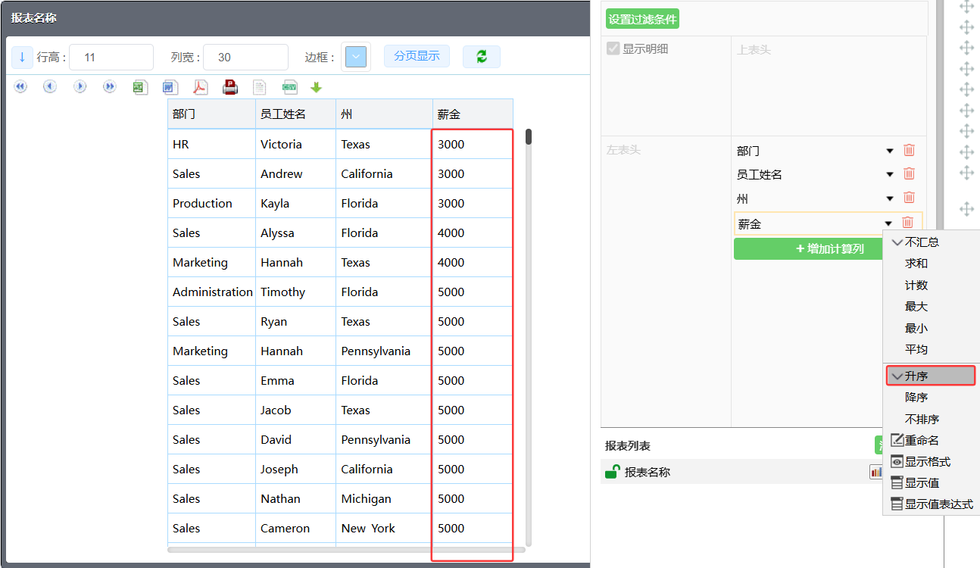This screenshot has height=568, width=980.
Task: Click the green download arrow icon
Action: 317,88
